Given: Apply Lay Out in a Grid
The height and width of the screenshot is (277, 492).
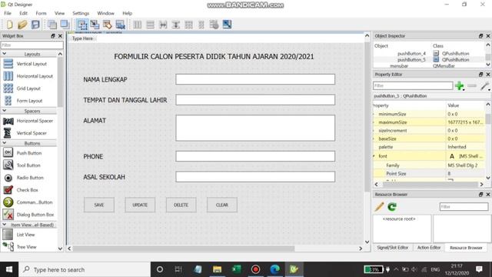Looking at the screenshot, I should [x=188, y=25].
